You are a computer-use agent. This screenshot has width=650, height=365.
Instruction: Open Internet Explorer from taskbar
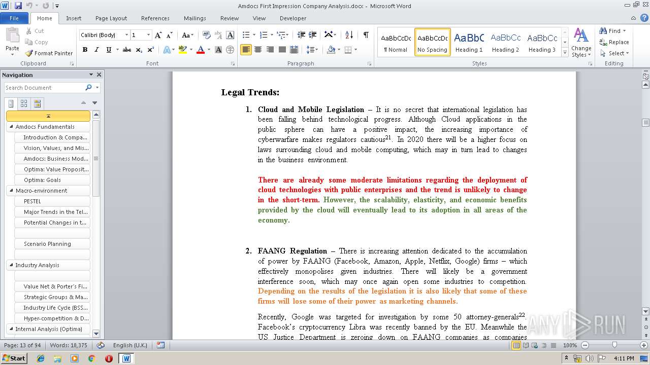point(41,358)
